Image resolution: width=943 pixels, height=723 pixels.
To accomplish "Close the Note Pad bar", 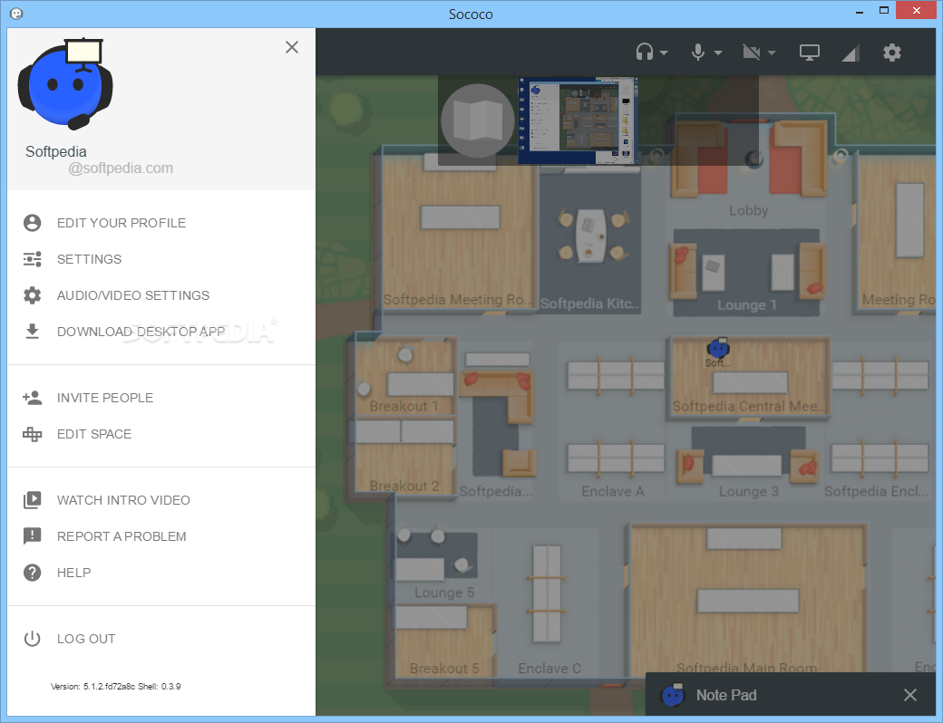I will coord(910,695).
